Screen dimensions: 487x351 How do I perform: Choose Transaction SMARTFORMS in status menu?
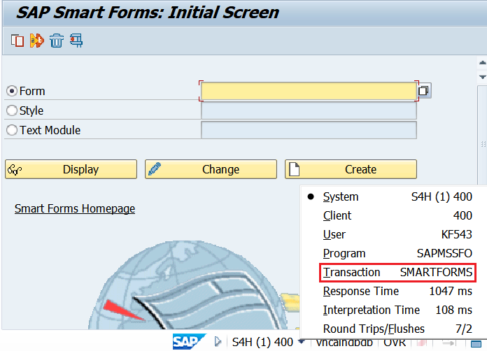397,272
